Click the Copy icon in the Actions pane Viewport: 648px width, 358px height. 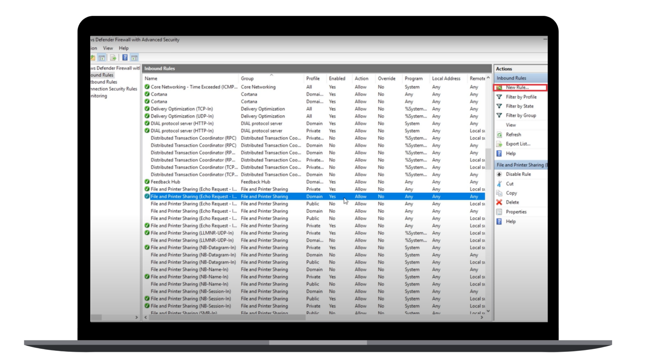(x=499, y=193)
